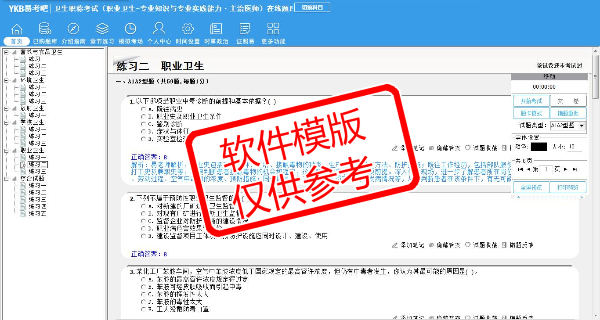
Task: Choose option A 对新建的厂矿 in question 2
Action: tap(143, 206)
